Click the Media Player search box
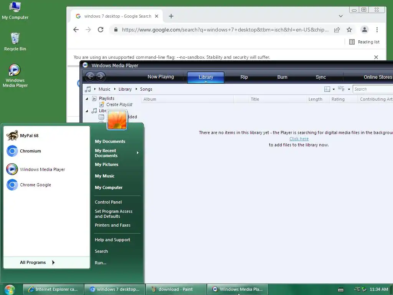Image resolution: width=393 pixels, height=295 pixels. 373,89
